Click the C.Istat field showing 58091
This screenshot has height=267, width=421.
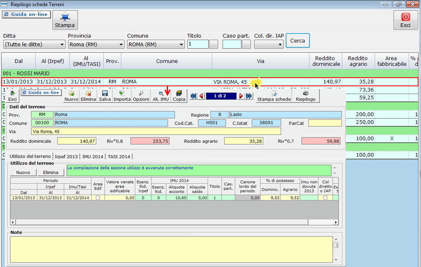pos(266,123)
